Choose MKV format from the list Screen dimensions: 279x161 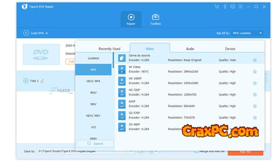coord(93,104)
